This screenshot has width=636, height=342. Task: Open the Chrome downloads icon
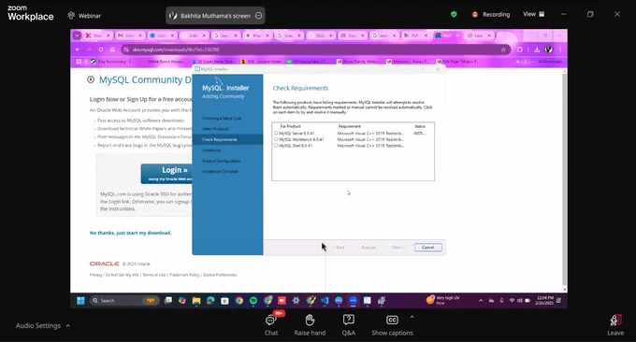pos(537,50)
